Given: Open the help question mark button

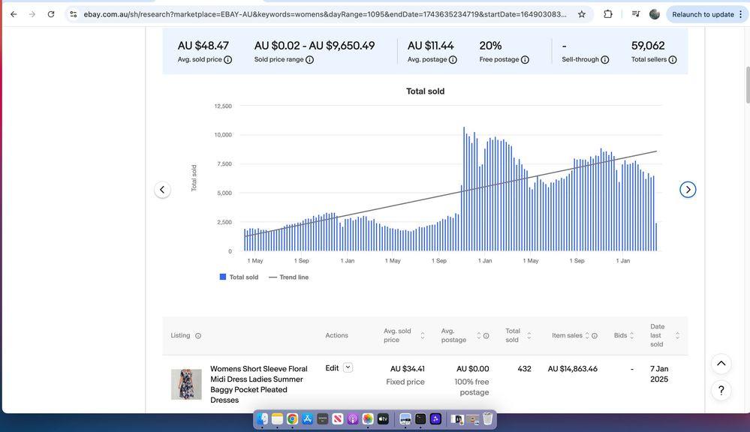Looking at the screenshot, I should click(x=721, y=391).
